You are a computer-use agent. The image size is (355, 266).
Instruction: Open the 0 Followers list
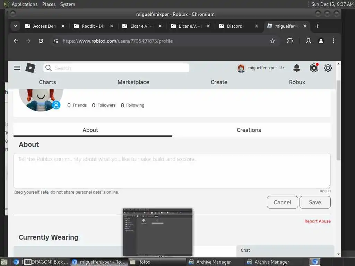point(104,105)
